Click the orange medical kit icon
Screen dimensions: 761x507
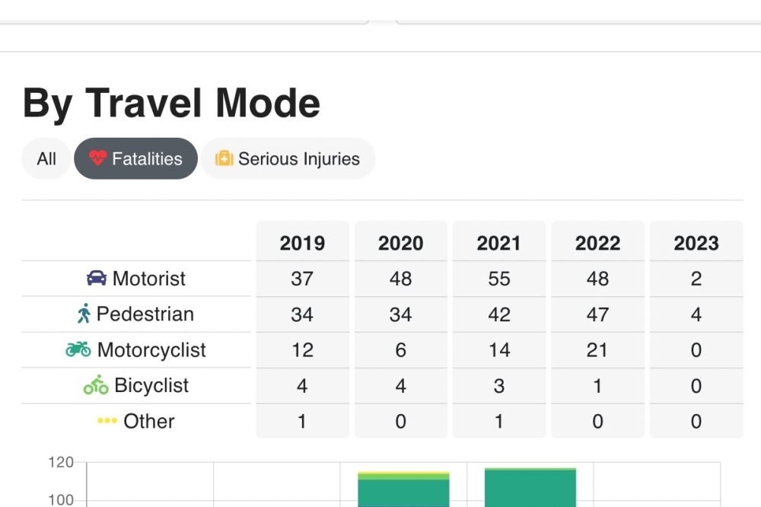coord(224,158)
